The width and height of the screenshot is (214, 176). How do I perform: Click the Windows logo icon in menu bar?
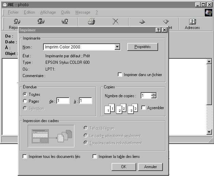click(209, 13)
